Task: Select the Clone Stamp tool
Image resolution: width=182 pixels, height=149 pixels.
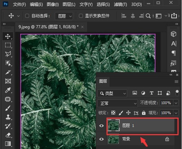Action: [8, 117]
